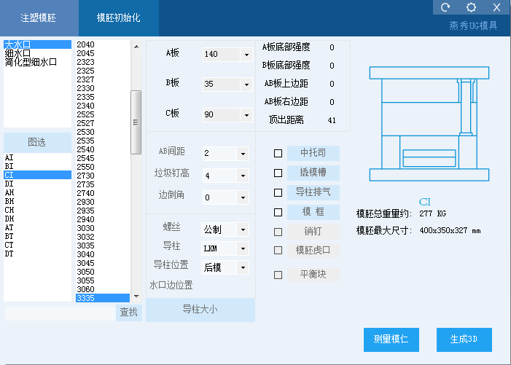Open the 边倒角 dropdown

(x=243, y=197)
